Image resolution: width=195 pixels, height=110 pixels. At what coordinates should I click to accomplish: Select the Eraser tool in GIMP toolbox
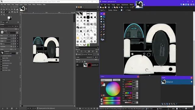coord(7,12)
